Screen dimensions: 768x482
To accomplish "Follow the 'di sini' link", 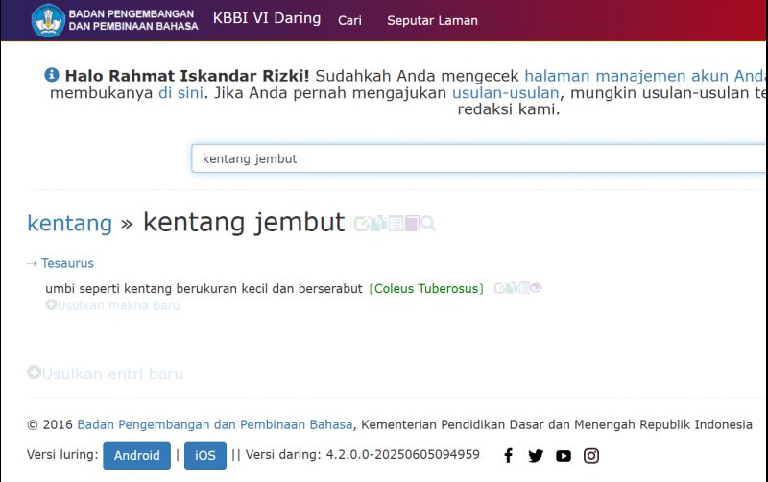I will [180, 92].
